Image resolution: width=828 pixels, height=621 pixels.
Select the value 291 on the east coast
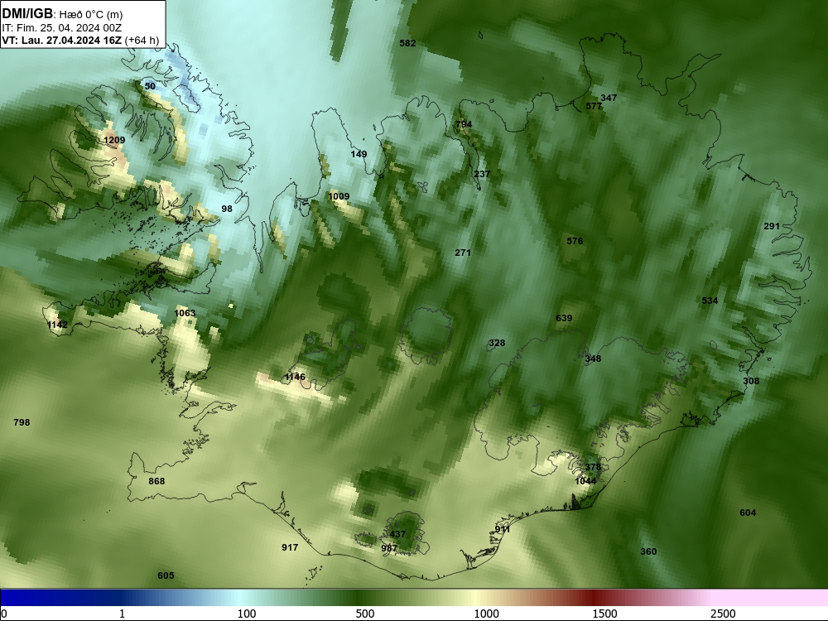click(x=772, y=226)
